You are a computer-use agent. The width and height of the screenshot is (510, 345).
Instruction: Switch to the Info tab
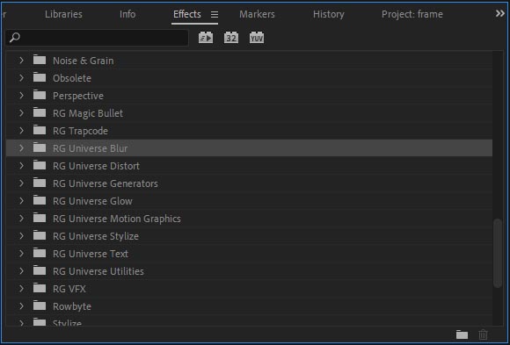127,14
